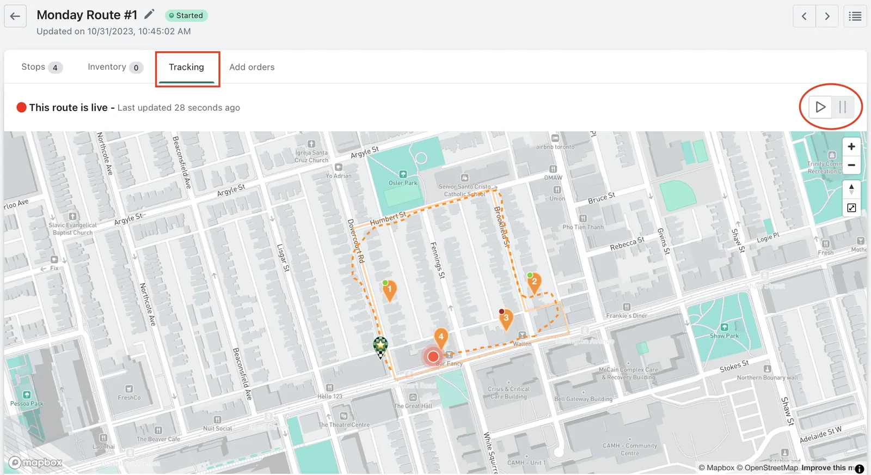Viewport: 871px width, 475px height.
Task: Pause the route tracking playback
Action: [x=843, y=107]
